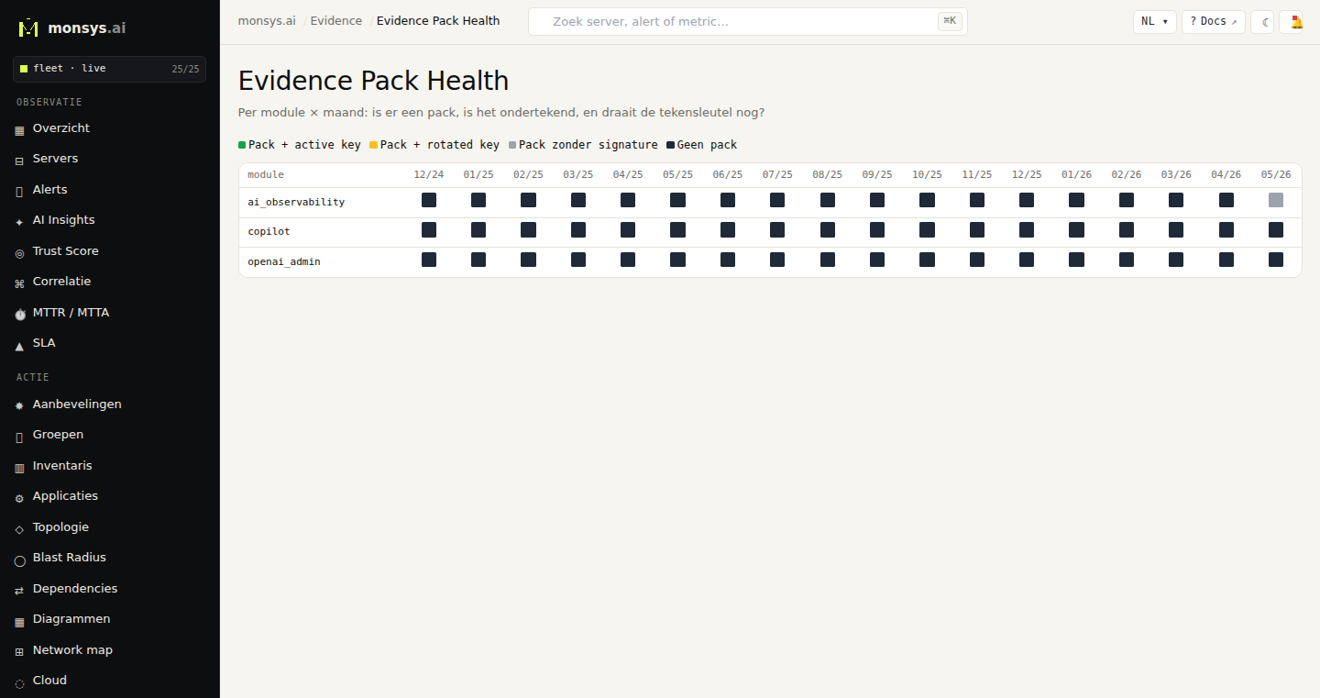This screenshot has height=698, width=1320.
Task: Click the Groepen sidebar icon
Action: [x=19, y=437]
